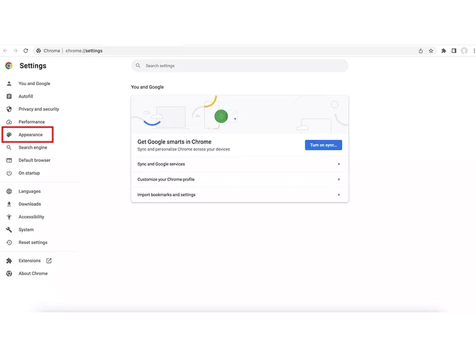
Task: Open You and Google section
Action: [35, 83]
